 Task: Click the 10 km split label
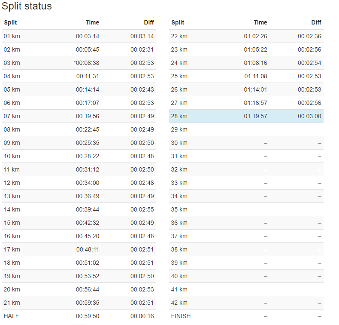12,156
